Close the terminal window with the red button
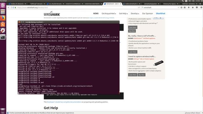 coord(19,22)
